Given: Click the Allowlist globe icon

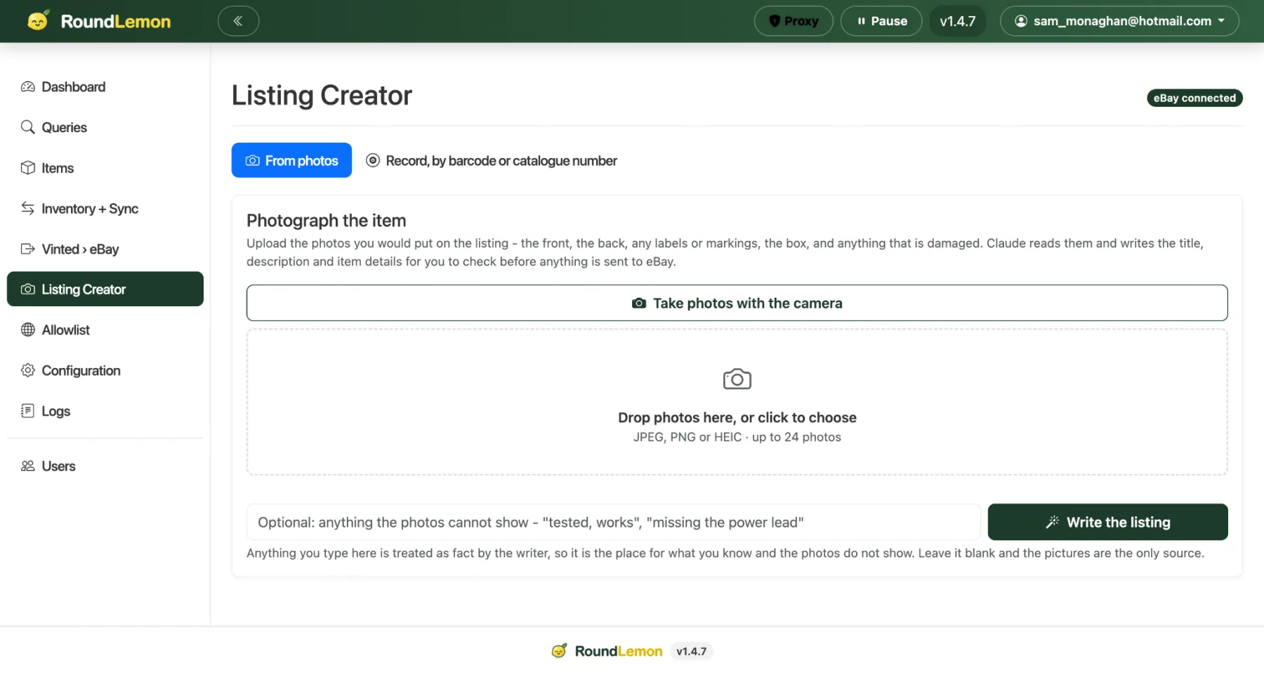Looking at the screenshot, I should coord(28,330).
